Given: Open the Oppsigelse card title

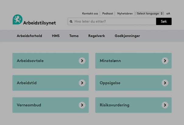Looking at the screenshot, I should point(110,83).
